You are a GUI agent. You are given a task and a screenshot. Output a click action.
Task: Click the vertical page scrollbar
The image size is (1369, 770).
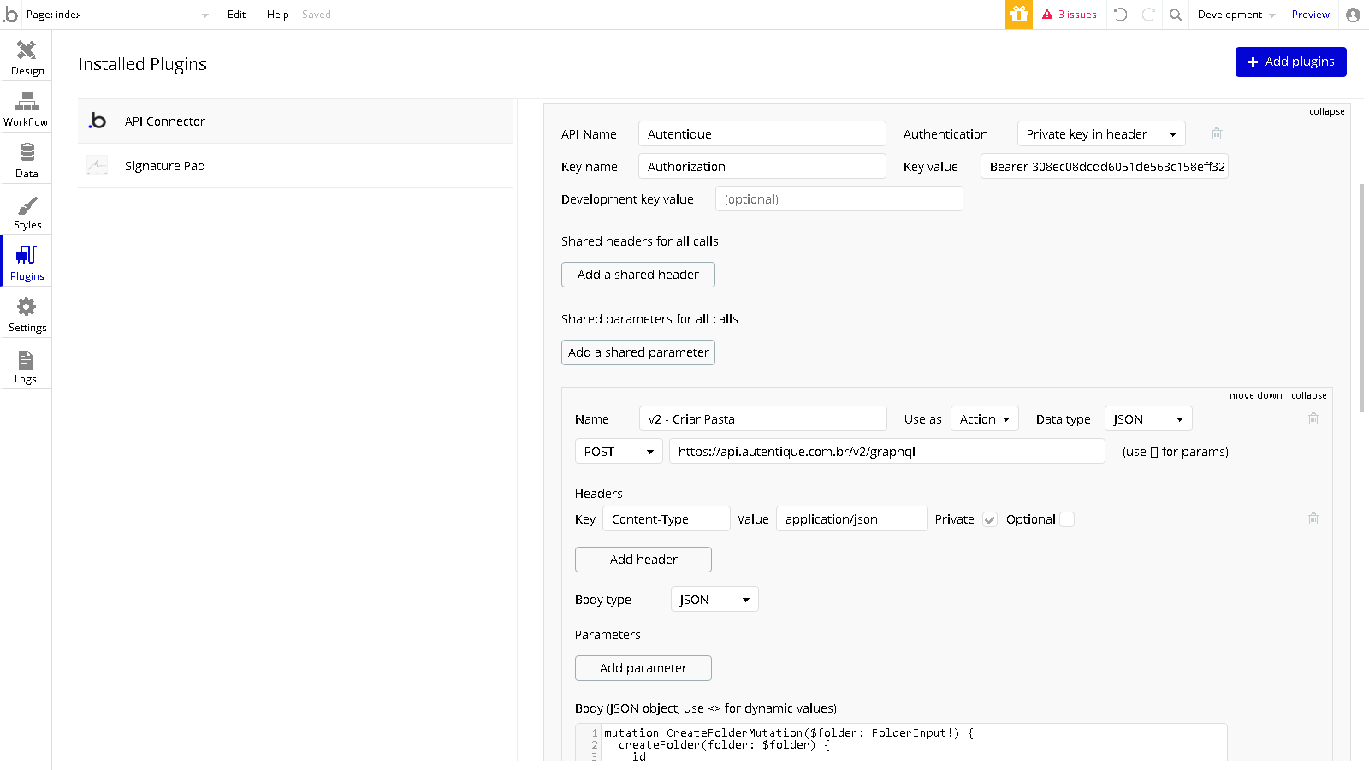pos(1361,298)
